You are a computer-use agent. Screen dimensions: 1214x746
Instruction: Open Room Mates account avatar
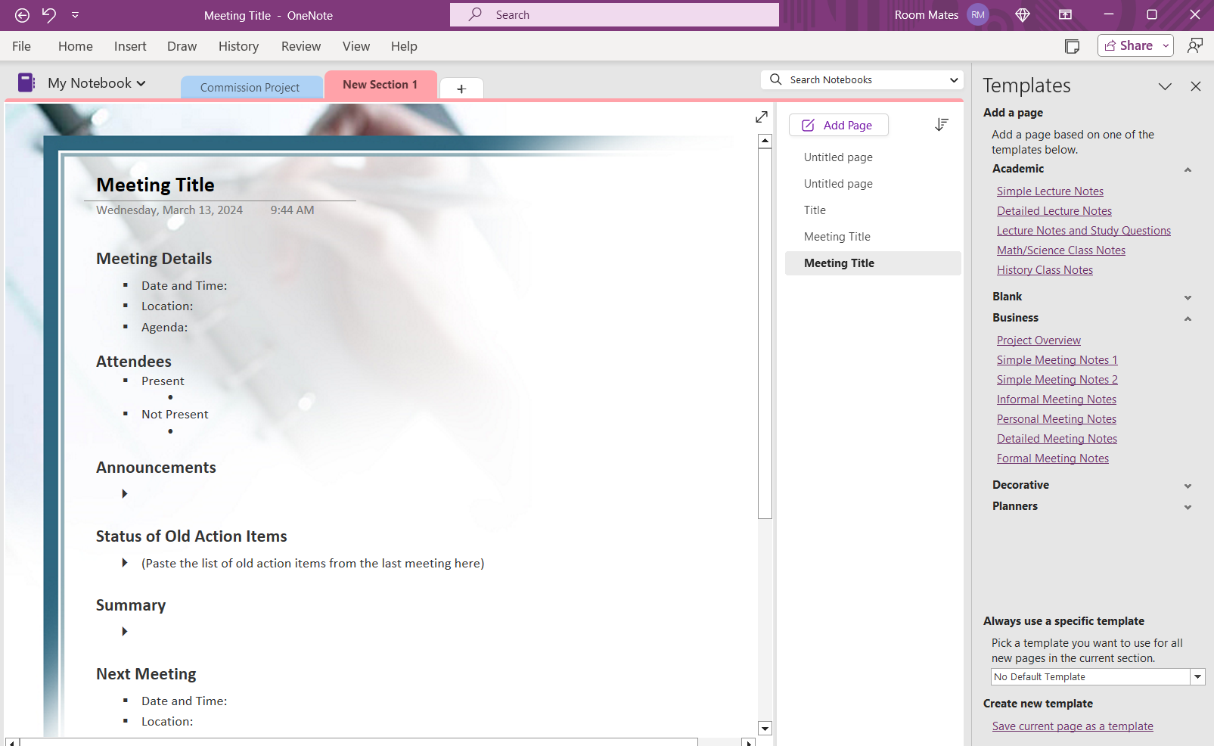(978, 15)
